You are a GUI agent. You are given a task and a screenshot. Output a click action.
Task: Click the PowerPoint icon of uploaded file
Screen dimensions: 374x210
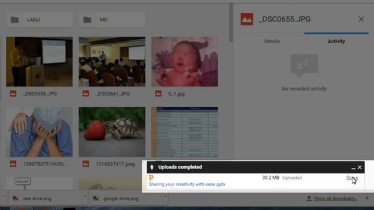[x=151, y=177]
